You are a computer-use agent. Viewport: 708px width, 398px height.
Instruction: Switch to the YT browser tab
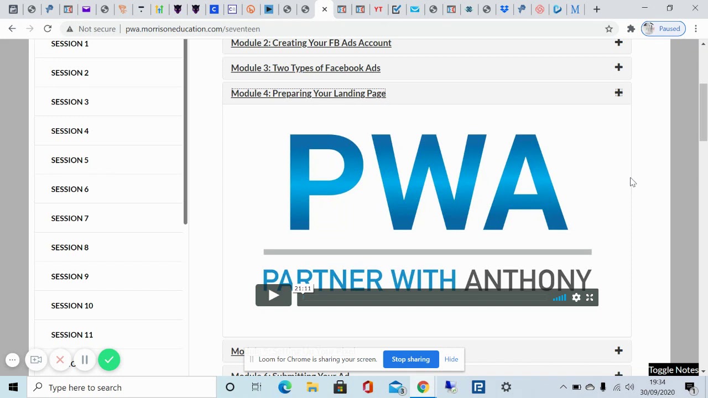tap(378, 9)
